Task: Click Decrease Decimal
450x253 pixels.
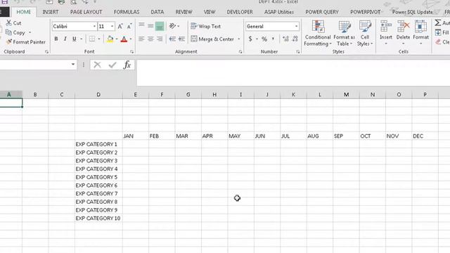Action: pyautogui.click(x=295, y=39)
